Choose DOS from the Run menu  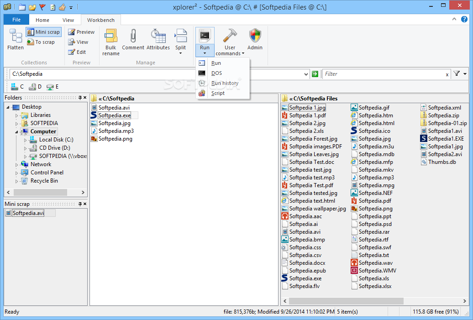point(223,73)
